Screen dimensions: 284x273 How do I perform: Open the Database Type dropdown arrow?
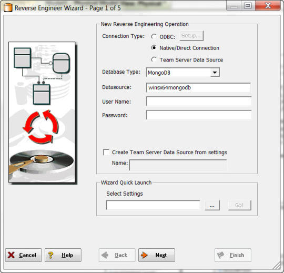(x=215, y=73)
